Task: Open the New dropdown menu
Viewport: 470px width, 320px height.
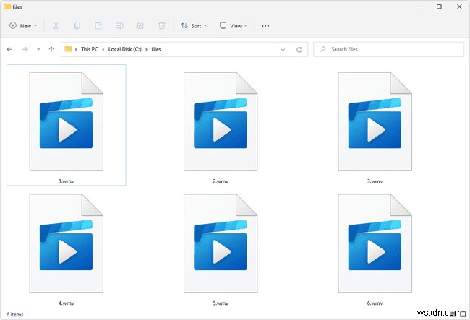Action: [24, 25]
